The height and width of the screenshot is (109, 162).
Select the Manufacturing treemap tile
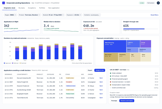point(115,46)
